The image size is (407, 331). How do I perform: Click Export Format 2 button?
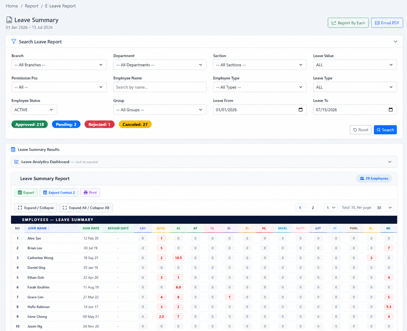point(59,192)
